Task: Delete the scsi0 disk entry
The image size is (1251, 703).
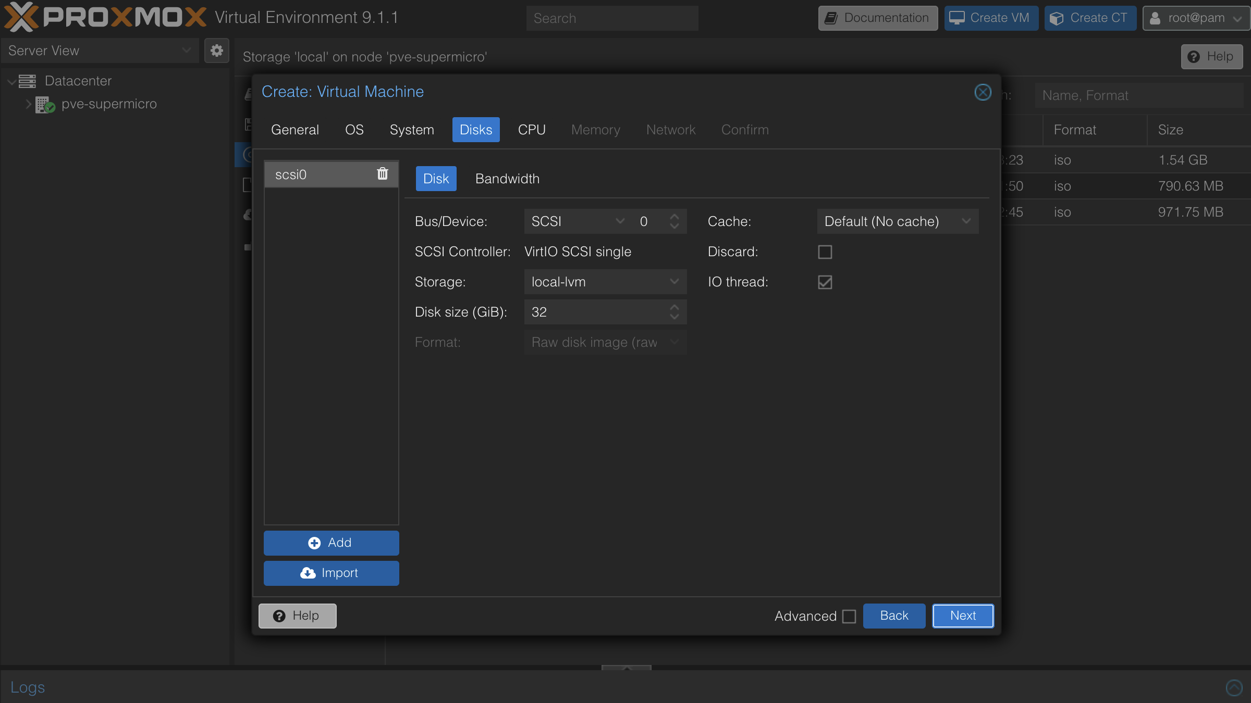Action: tap(383, 174)
